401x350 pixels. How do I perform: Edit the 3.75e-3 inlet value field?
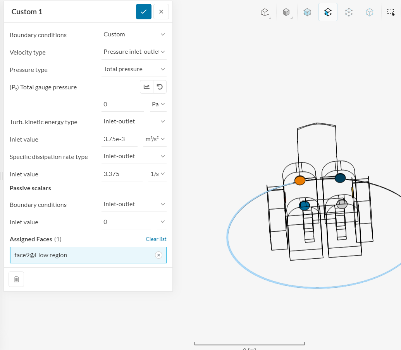pos(119,139)
